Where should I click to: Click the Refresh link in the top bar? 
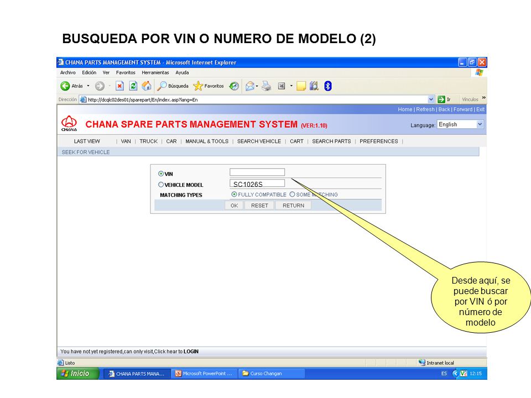pos(425,109)
